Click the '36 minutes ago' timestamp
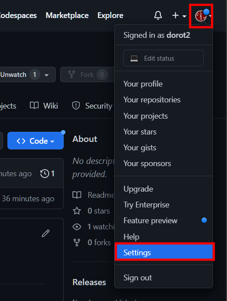 (28, 199)
